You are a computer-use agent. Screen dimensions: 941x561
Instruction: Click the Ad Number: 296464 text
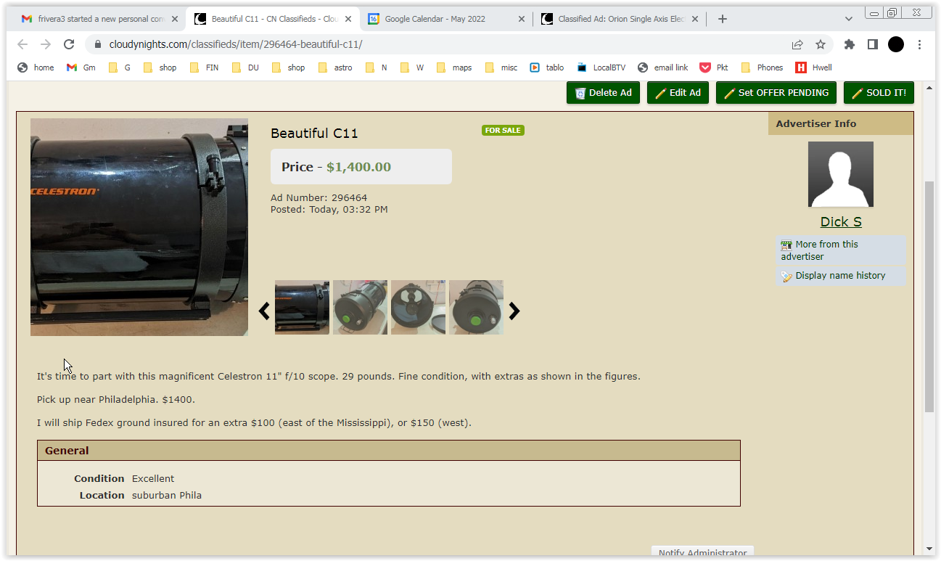319,197
